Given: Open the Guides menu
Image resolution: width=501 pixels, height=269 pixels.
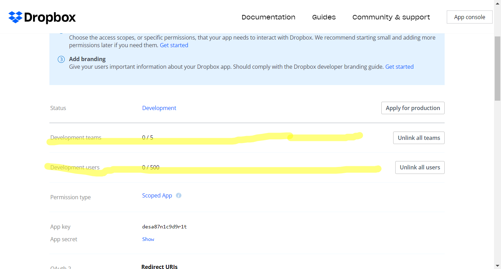Looking at the screenshot, I should click(324, 17).
